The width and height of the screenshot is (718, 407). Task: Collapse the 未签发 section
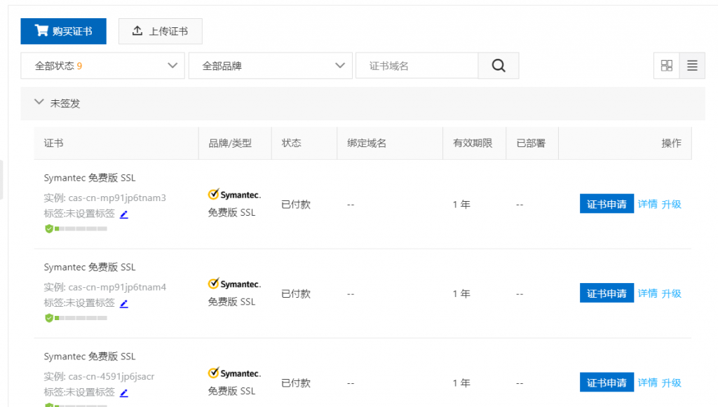point(39,102)
